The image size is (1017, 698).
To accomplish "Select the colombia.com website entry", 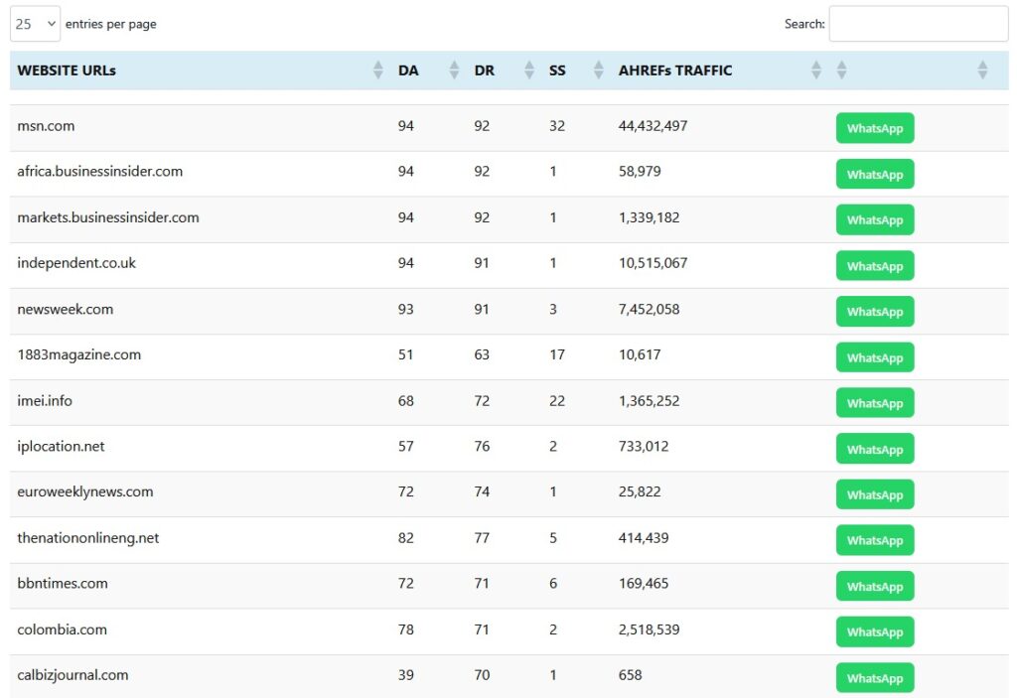I will click(x=62, y=629).
